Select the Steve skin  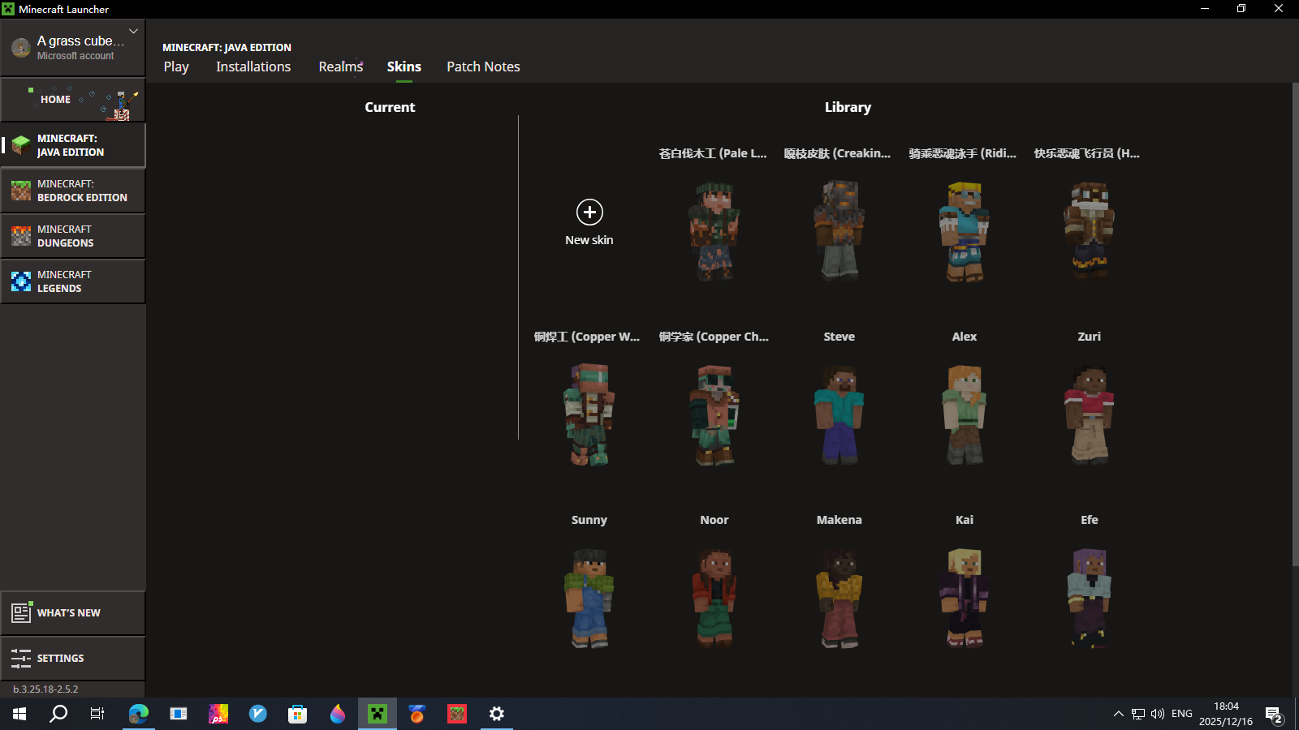click(839, 414)
